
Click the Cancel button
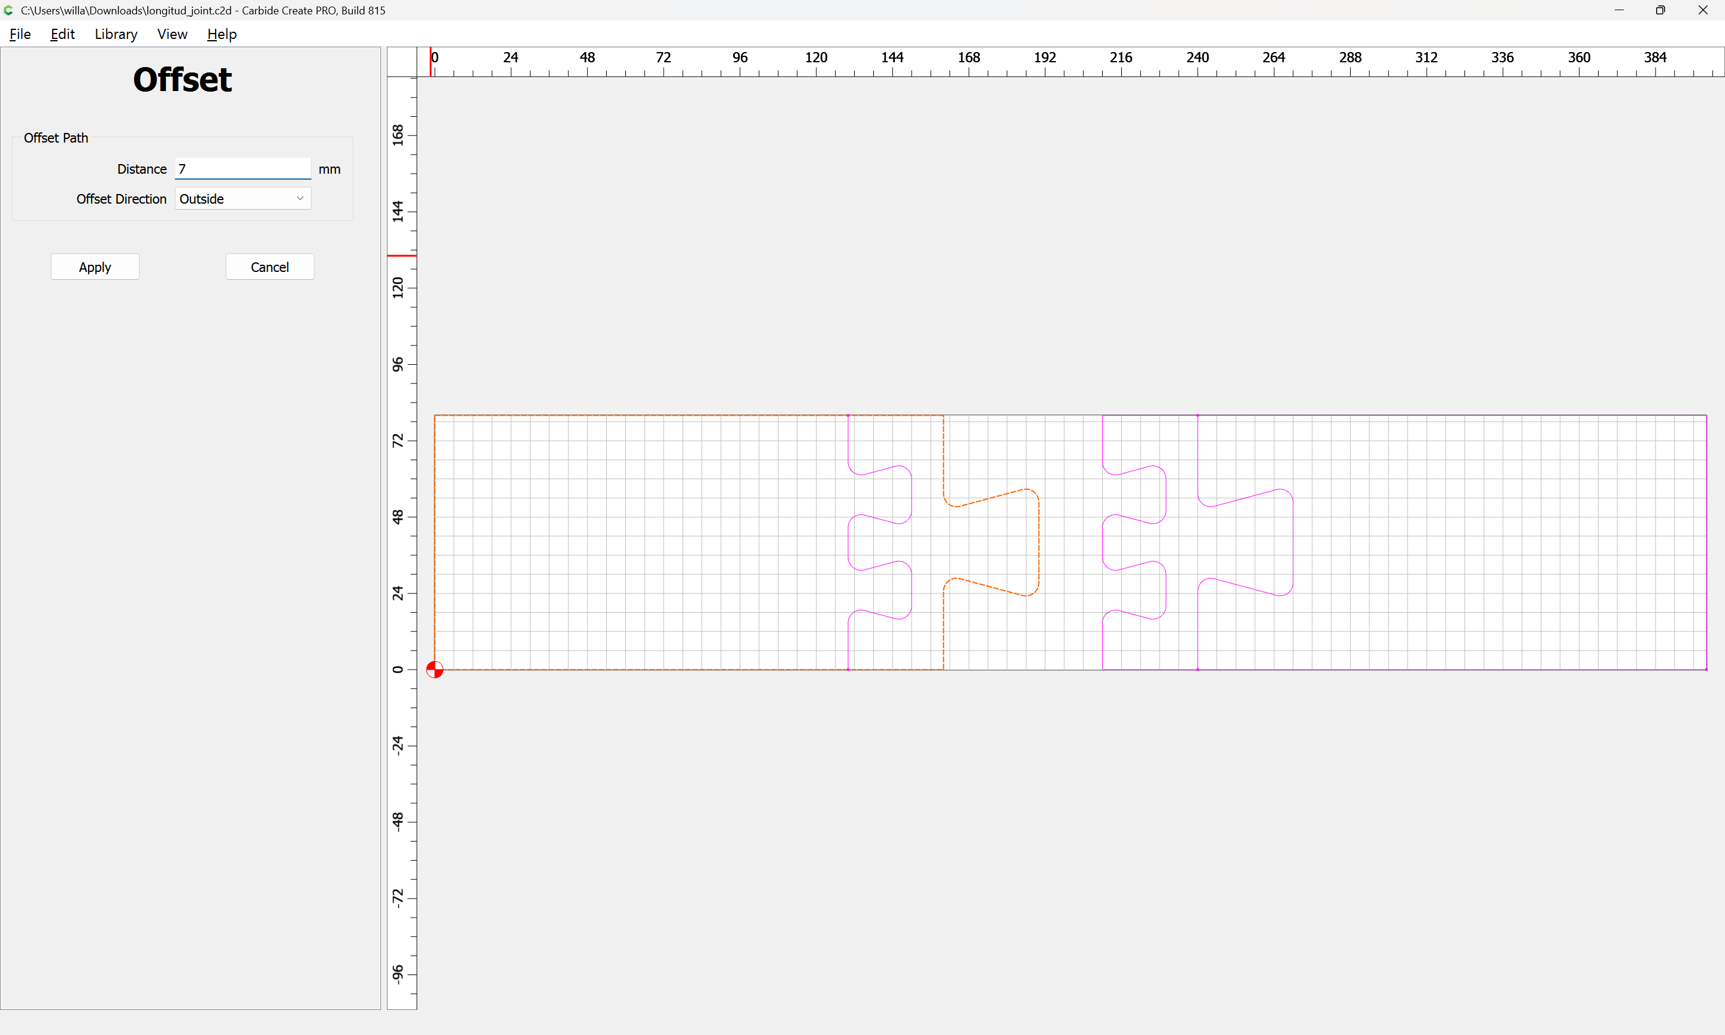tap(270, 267)
